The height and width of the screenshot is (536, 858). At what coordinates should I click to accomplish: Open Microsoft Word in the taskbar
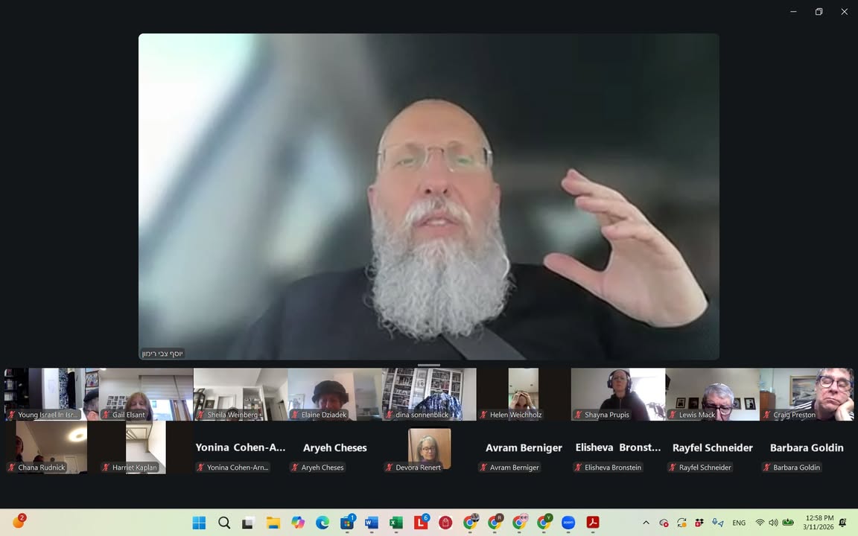click(372, 523)
